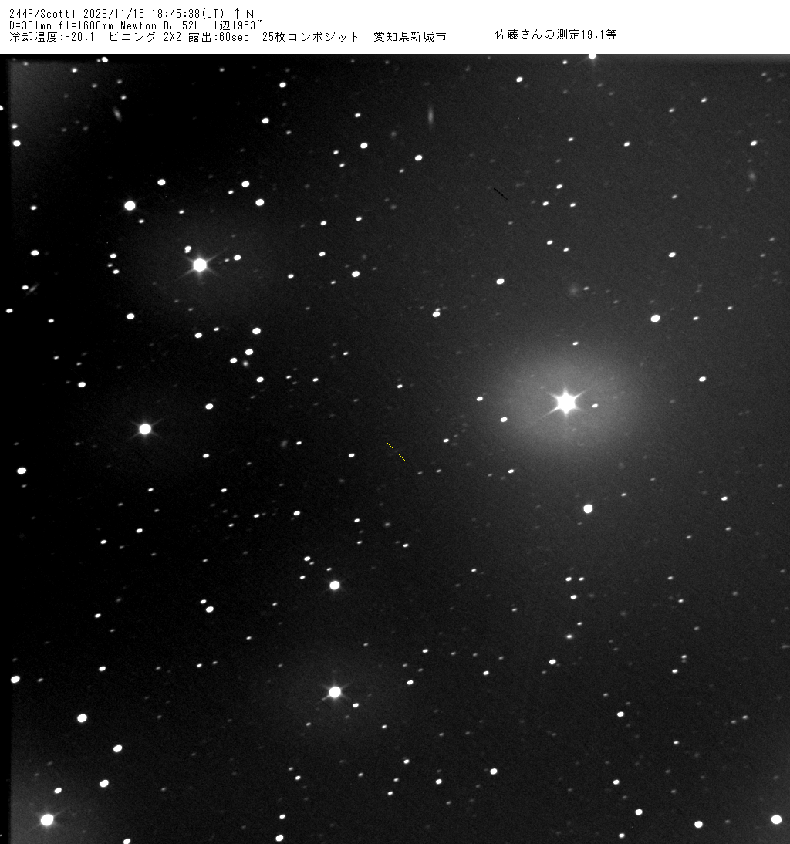Click the 'fl=1600mm' focal length text

86,25
